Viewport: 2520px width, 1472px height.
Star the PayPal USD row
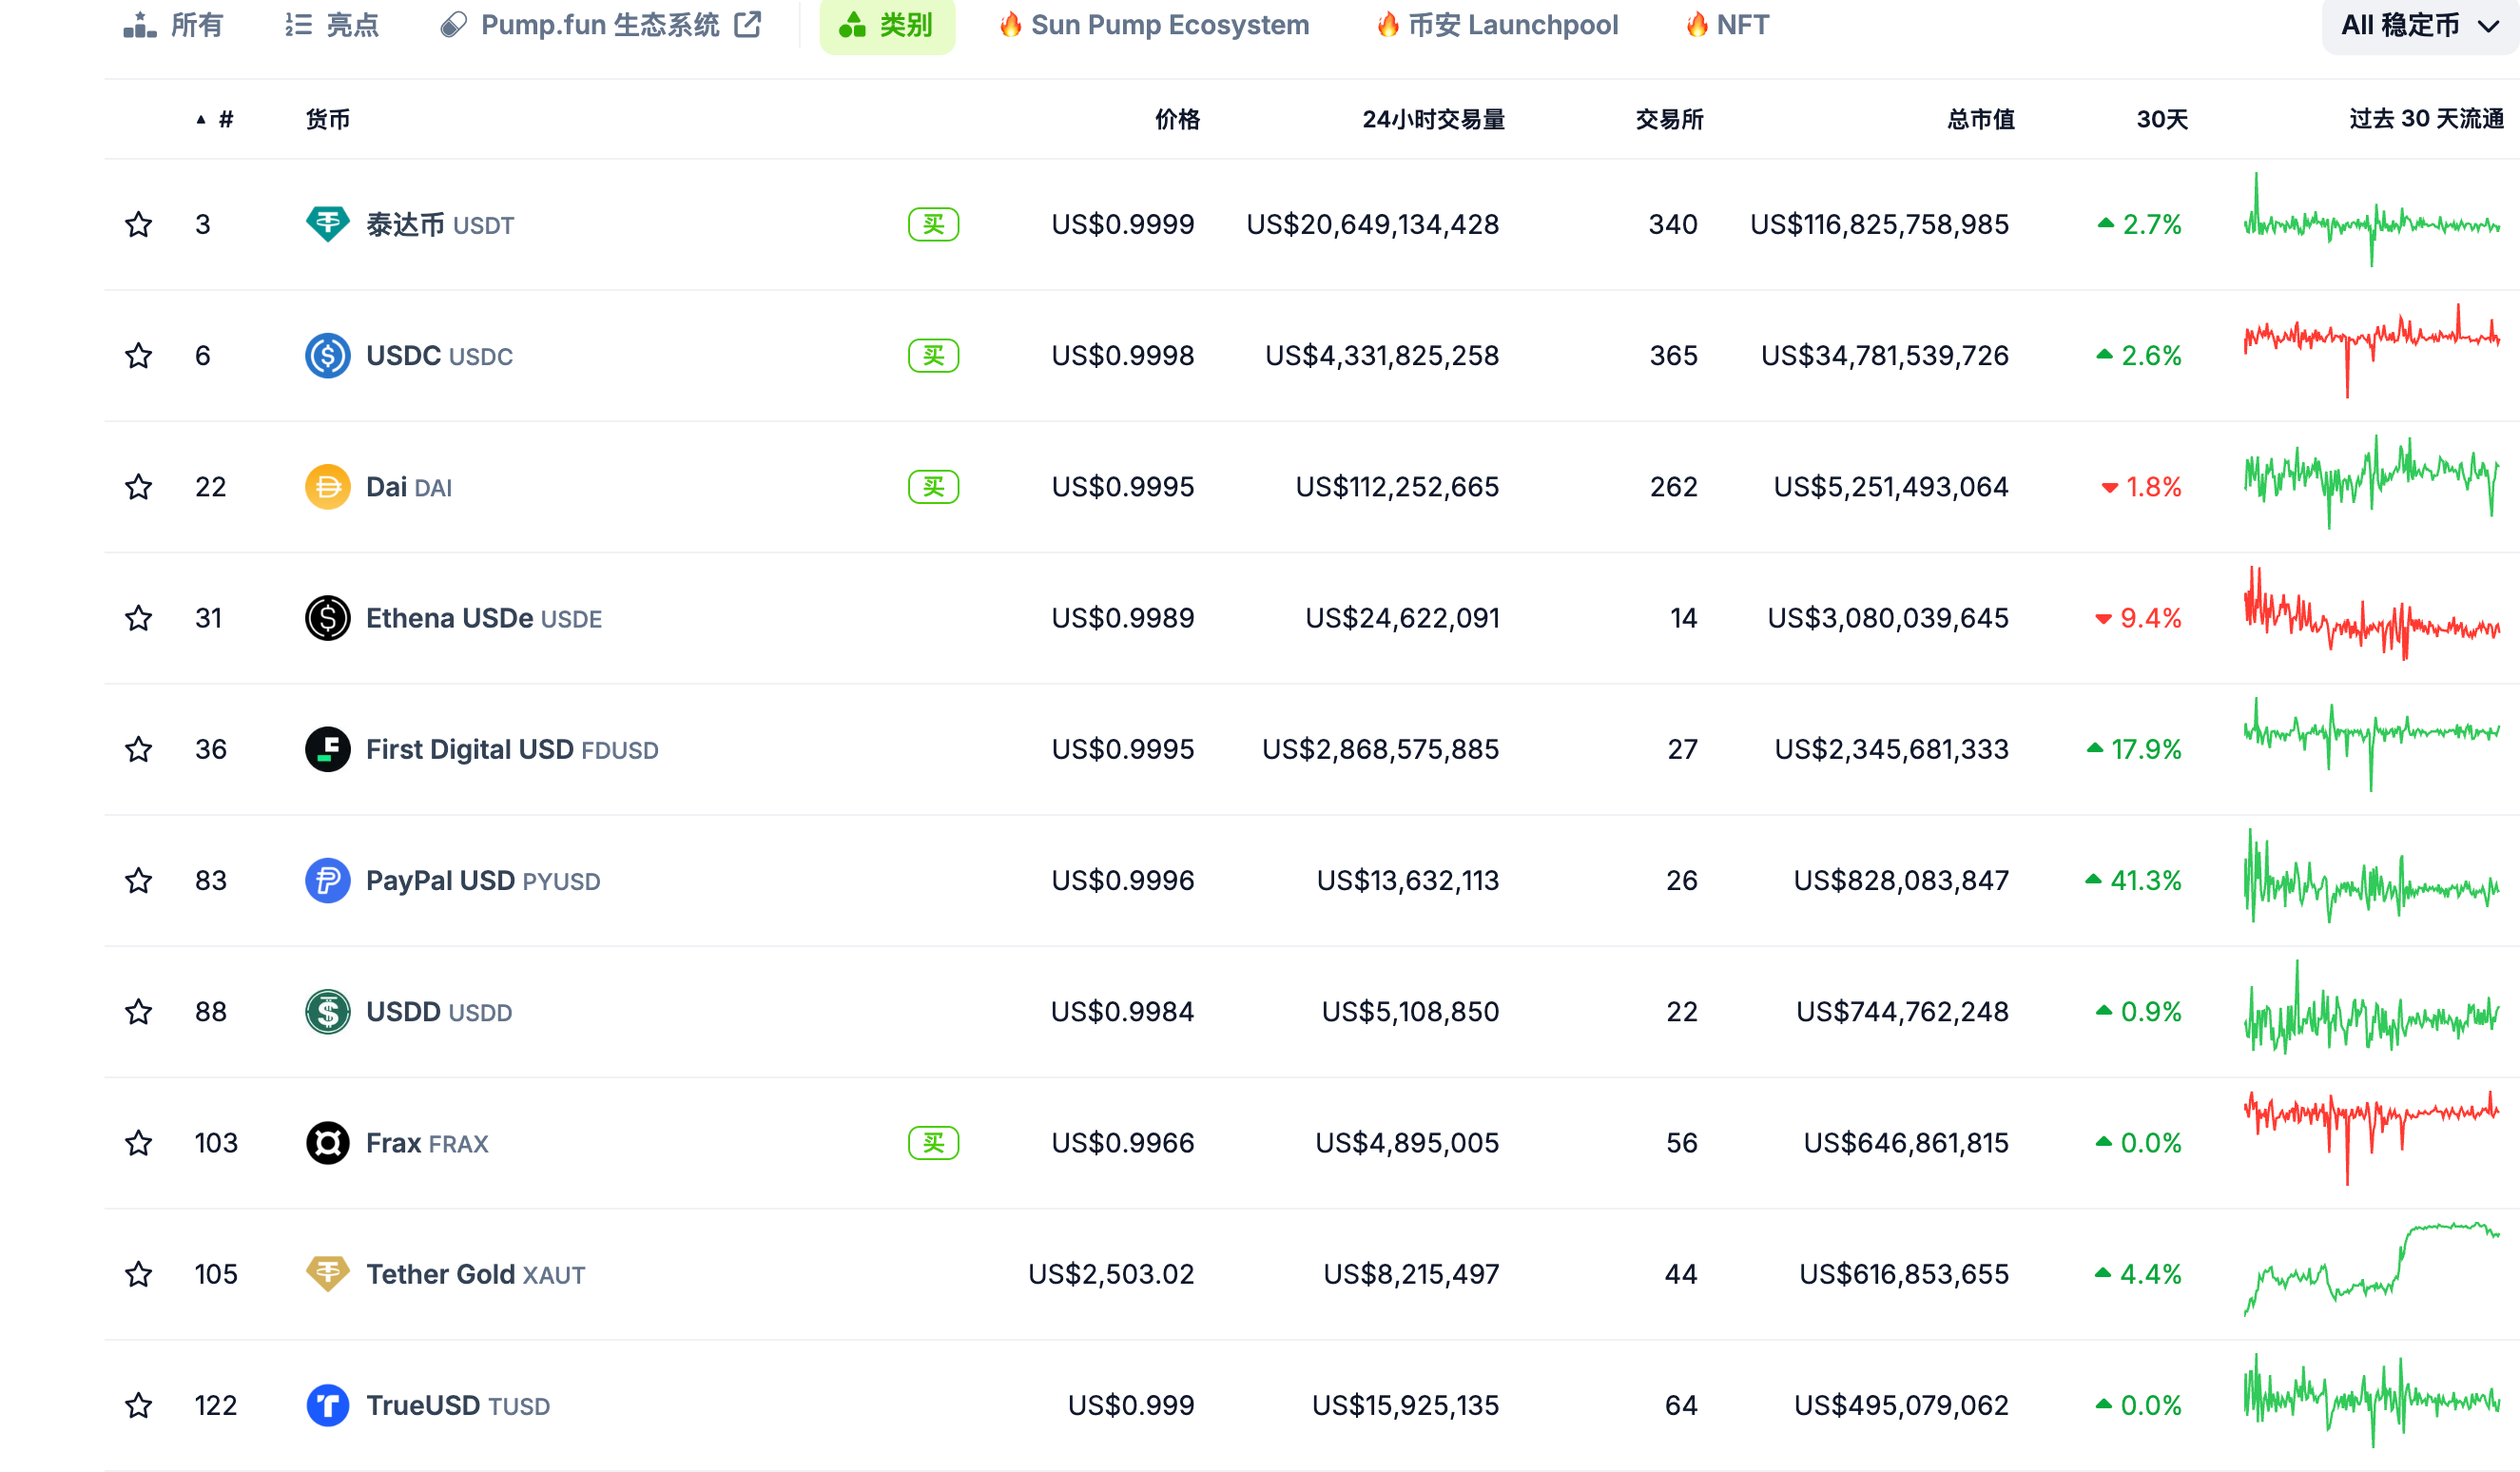tap(139, 880)
